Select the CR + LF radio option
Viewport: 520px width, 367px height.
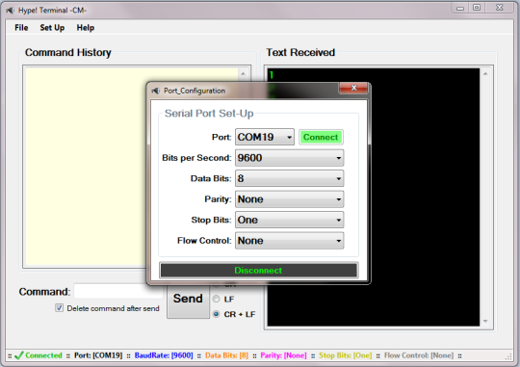[x=217, y=314]
